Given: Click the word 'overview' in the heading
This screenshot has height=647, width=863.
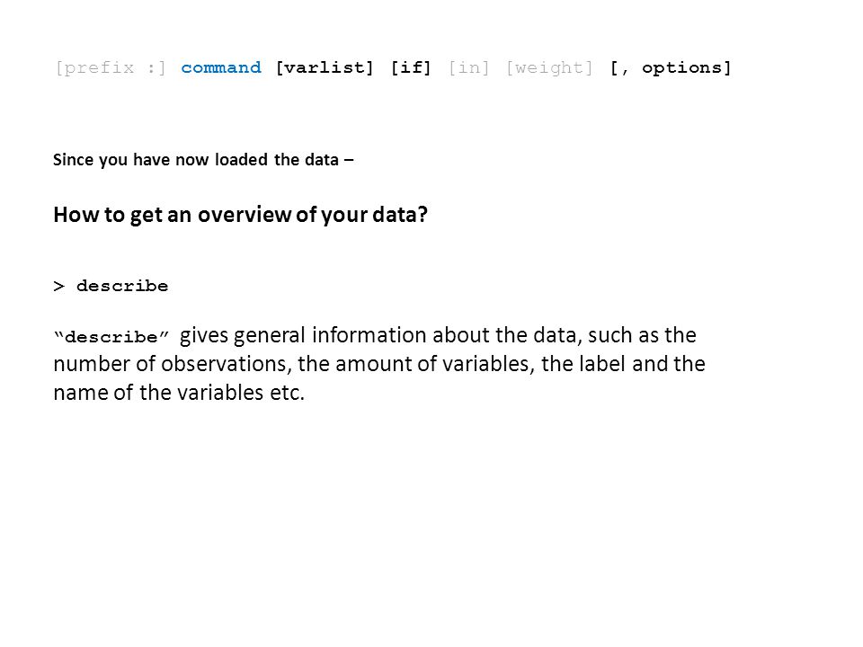Looking at the screenshot, I should 245,215.
